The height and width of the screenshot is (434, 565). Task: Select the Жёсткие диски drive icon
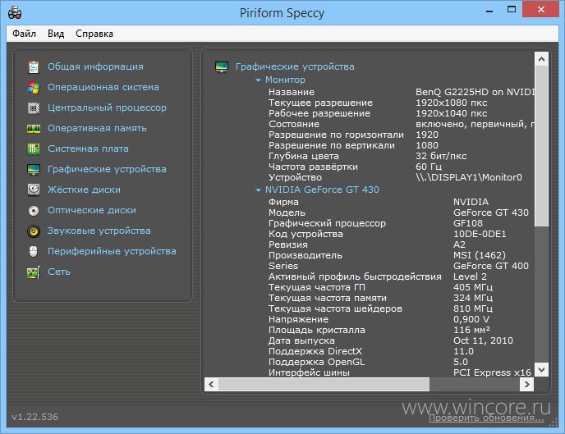(34, 190)
